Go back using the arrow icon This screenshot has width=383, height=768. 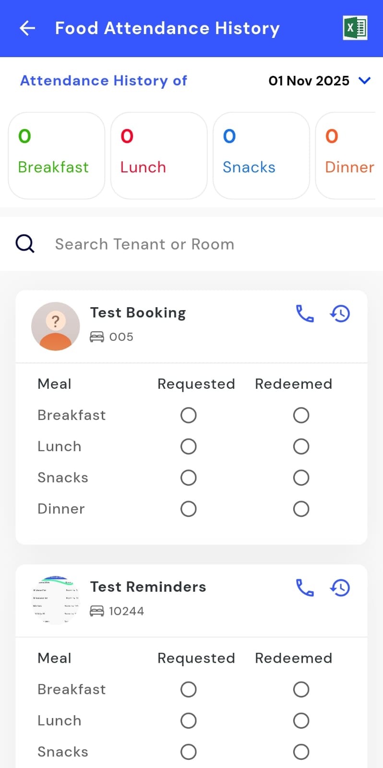pos(27,28)
